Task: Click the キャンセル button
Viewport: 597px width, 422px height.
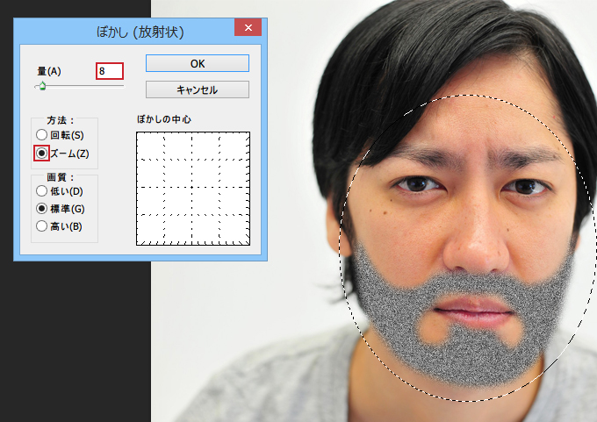Action: click(x=198, y=89)
